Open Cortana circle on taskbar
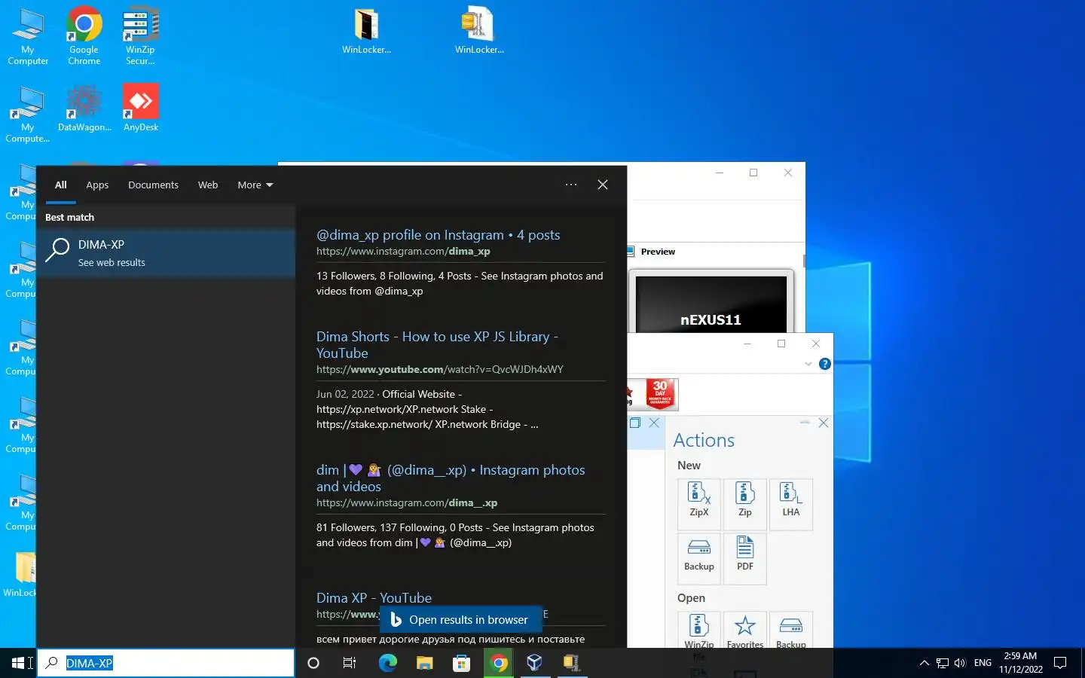The height and width of the screenshot is (678, 1085). click(313, 663)
